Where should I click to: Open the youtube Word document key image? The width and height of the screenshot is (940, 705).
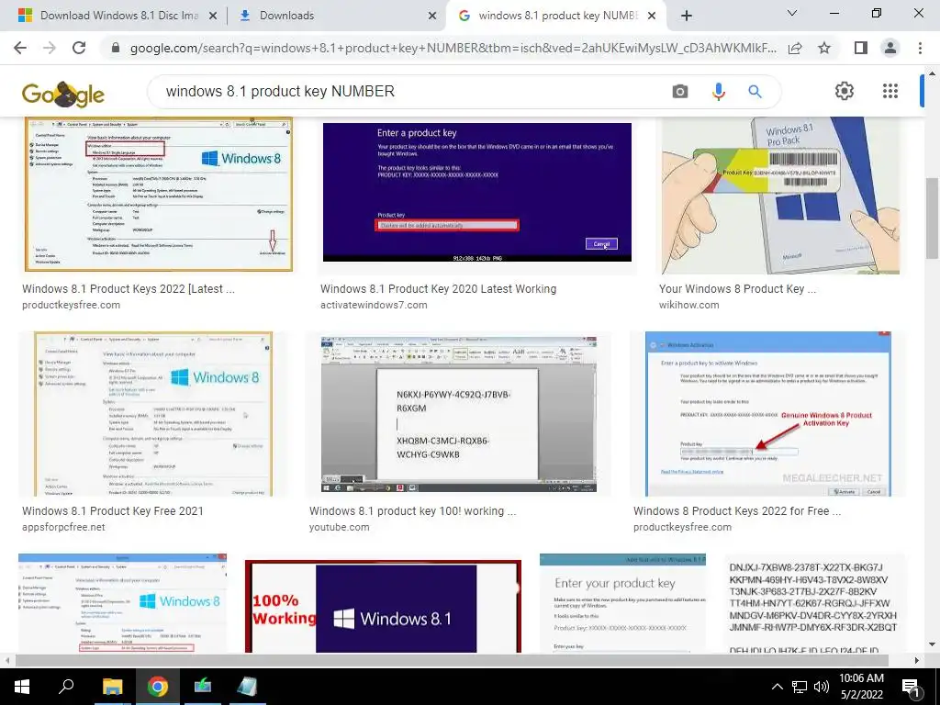coord(459,414)
